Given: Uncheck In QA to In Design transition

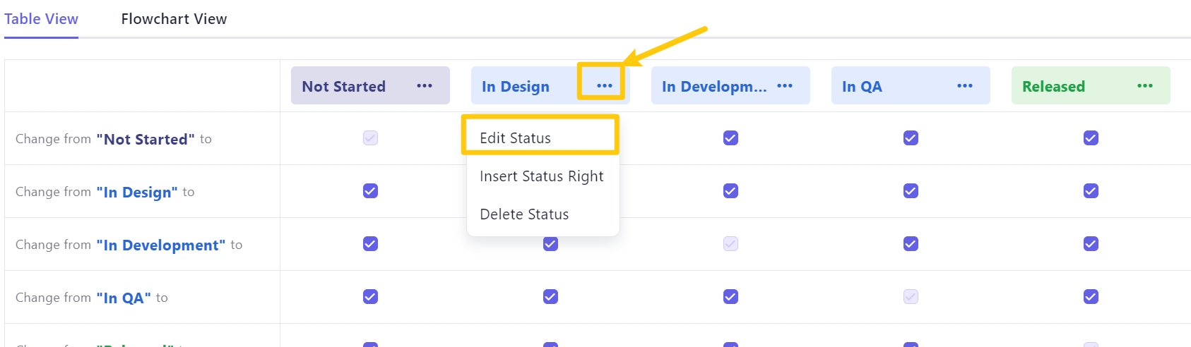Looking at the screenshot, I should (x=550, y=297).
